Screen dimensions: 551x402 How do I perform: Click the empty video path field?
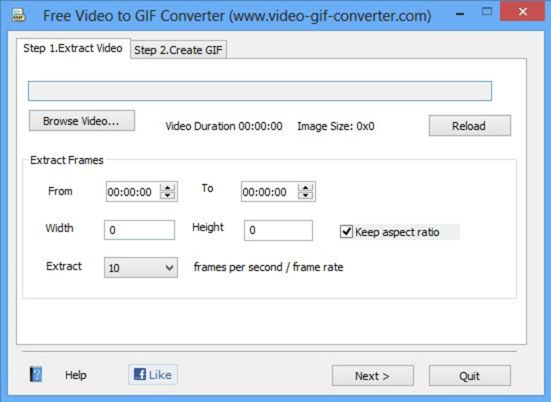click(x=261, y=90)
